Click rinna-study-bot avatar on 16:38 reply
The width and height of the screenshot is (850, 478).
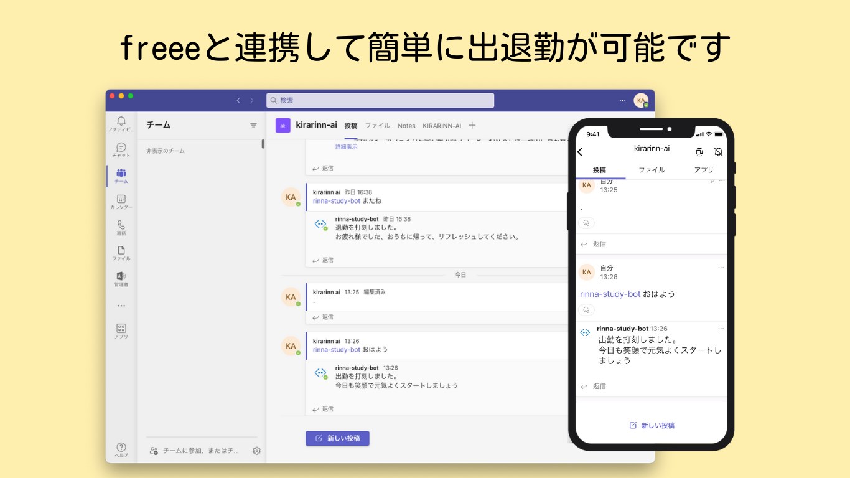(320, 225)
